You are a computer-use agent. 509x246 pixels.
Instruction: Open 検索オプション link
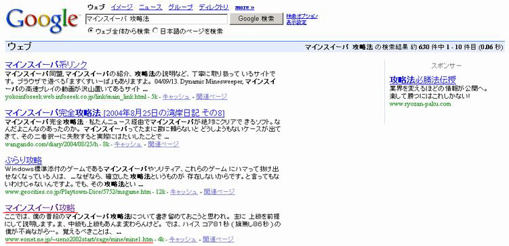coord(302,16)
